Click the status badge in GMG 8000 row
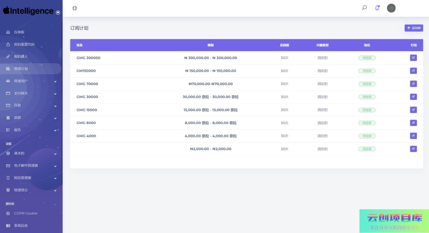Screen dimensions: 429x233 pos(366,123)
